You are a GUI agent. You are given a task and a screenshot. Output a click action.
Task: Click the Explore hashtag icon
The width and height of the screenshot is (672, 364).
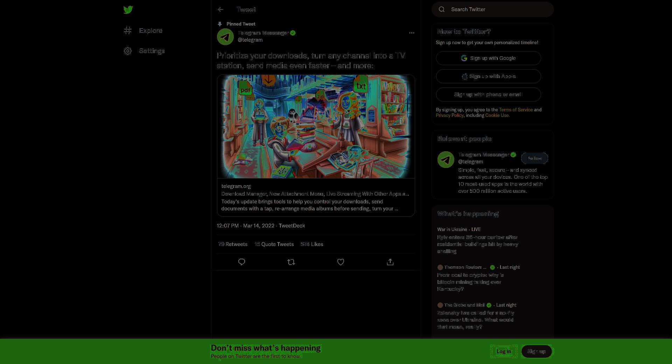click(x=128, y=30)
